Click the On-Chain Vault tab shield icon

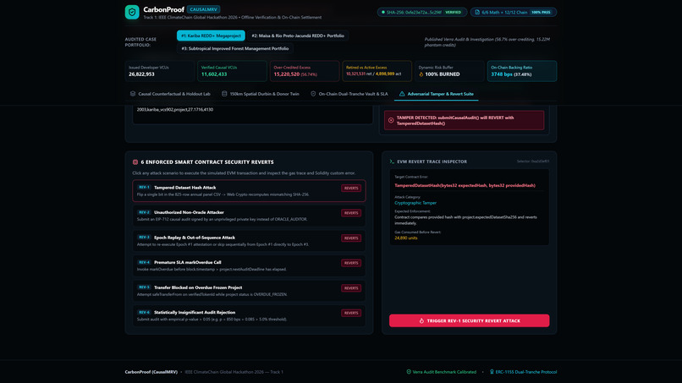313,94
